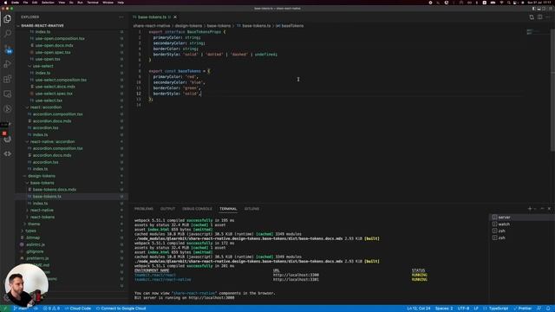Screen dimensions: 555x312
Task: Open errors and warnings count in status bar
Action: click(51, 309)
